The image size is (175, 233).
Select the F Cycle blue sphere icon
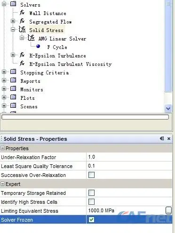coord(38,46)
